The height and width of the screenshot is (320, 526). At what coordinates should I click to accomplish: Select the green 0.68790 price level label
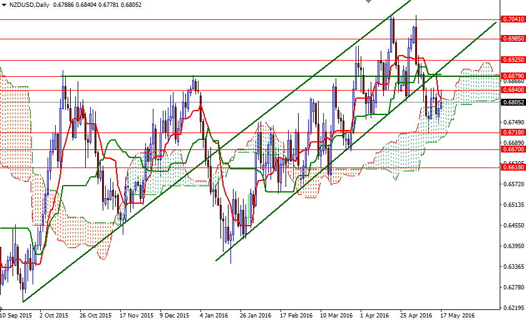513,76
